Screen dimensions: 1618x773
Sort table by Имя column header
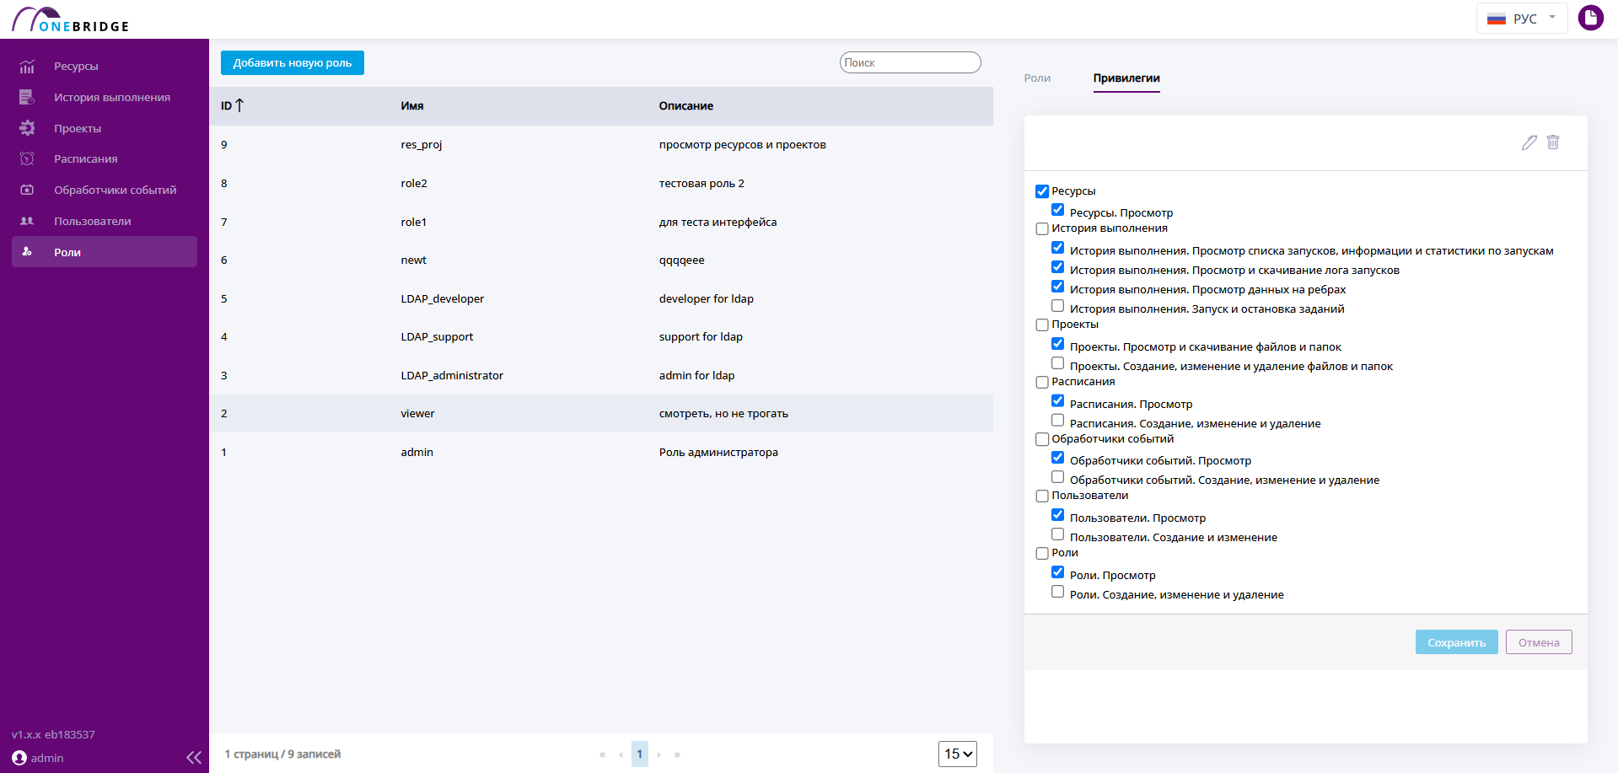(412, 106)
